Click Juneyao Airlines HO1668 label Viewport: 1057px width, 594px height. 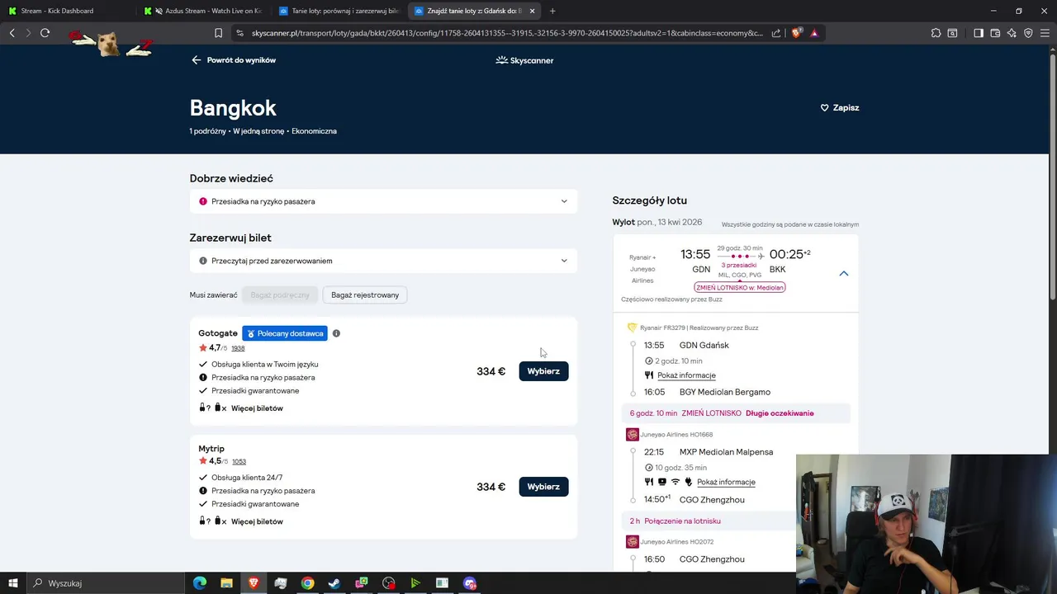pos(676,435)
